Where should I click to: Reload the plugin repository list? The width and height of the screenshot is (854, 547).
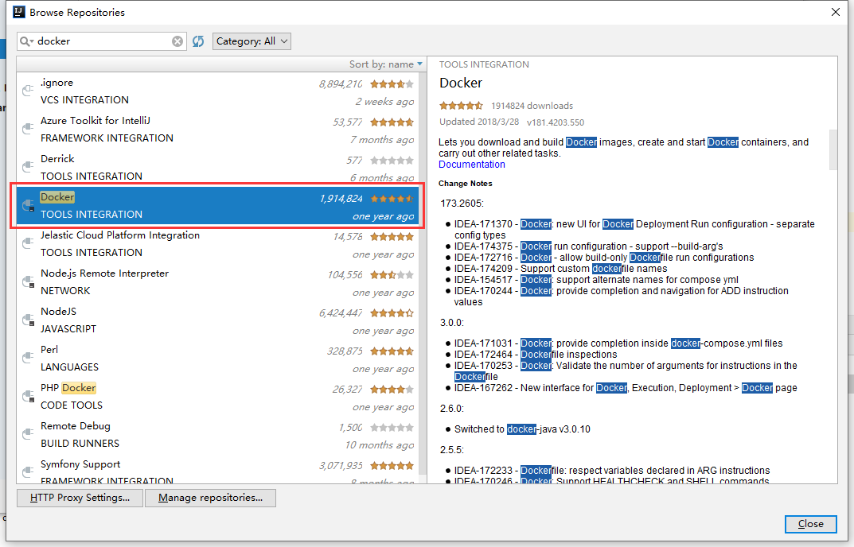point(198,41)
